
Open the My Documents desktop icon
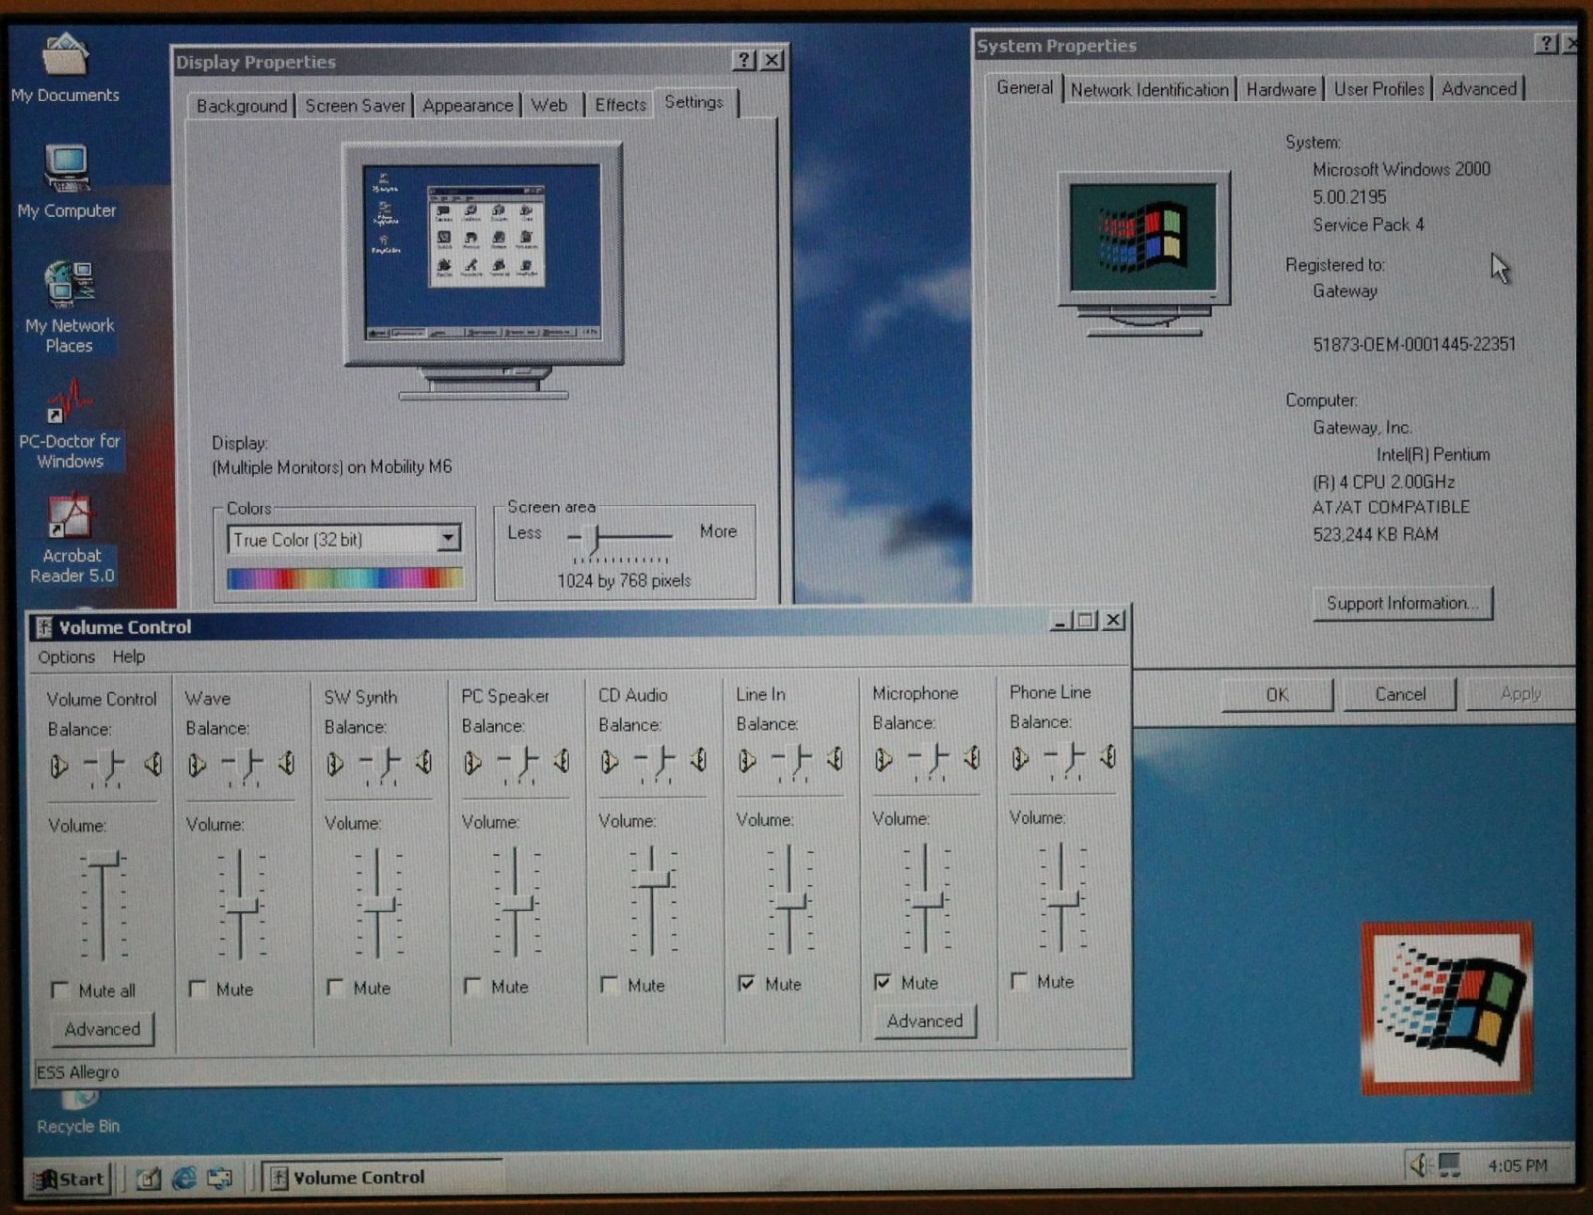(66, 66)
